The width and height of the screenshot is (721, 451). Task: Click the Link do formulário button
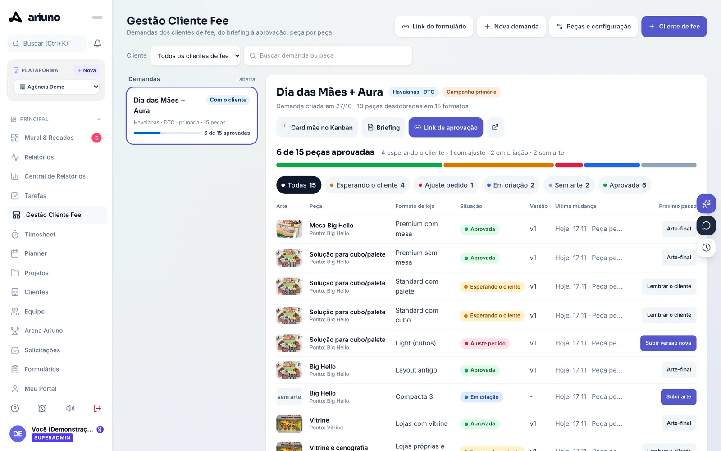tap(434, 27)
